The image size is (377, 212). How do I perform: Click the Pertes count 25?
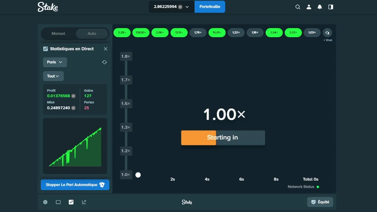tap(87, 108)
